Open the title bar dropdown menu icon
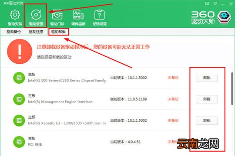 [215, 3]
